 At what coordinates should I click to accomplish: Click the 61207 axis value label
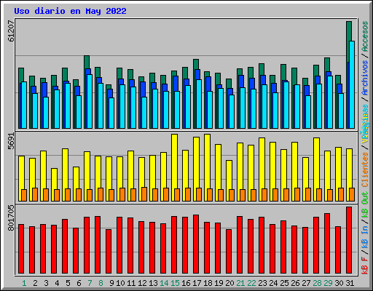click(x=11, y=31)
